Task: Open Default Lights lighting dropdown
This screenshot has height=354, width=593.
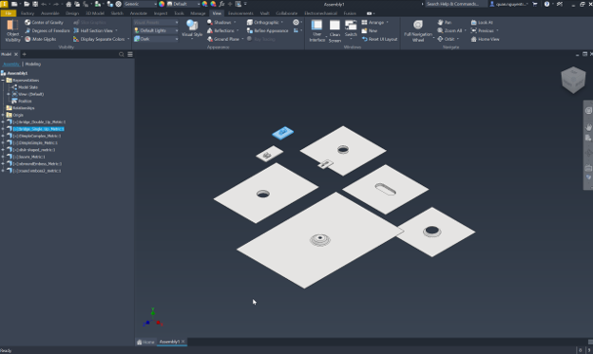Action: click(156, 30)
